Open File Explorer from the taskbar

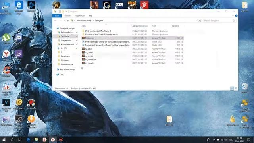[37, 139]
